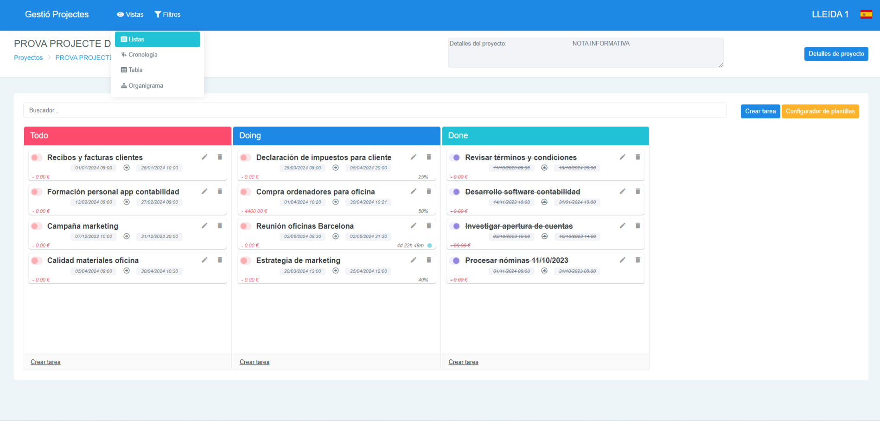Click into the Buscador search field

click(x=375, y=110)
